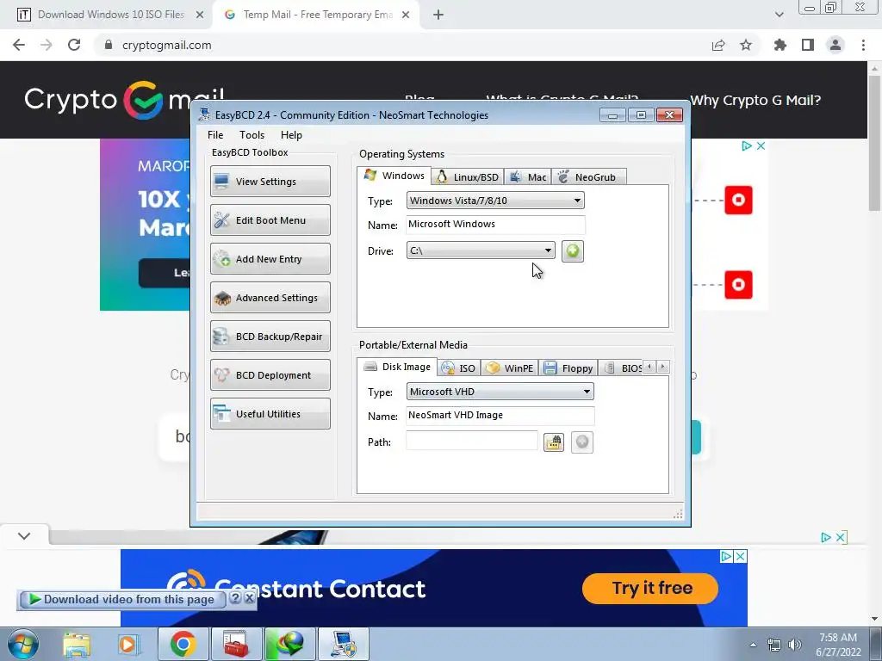882x661 pixels.
Task: Click the Internet Download Manager taskbar icon
Action: click(289, 644)
